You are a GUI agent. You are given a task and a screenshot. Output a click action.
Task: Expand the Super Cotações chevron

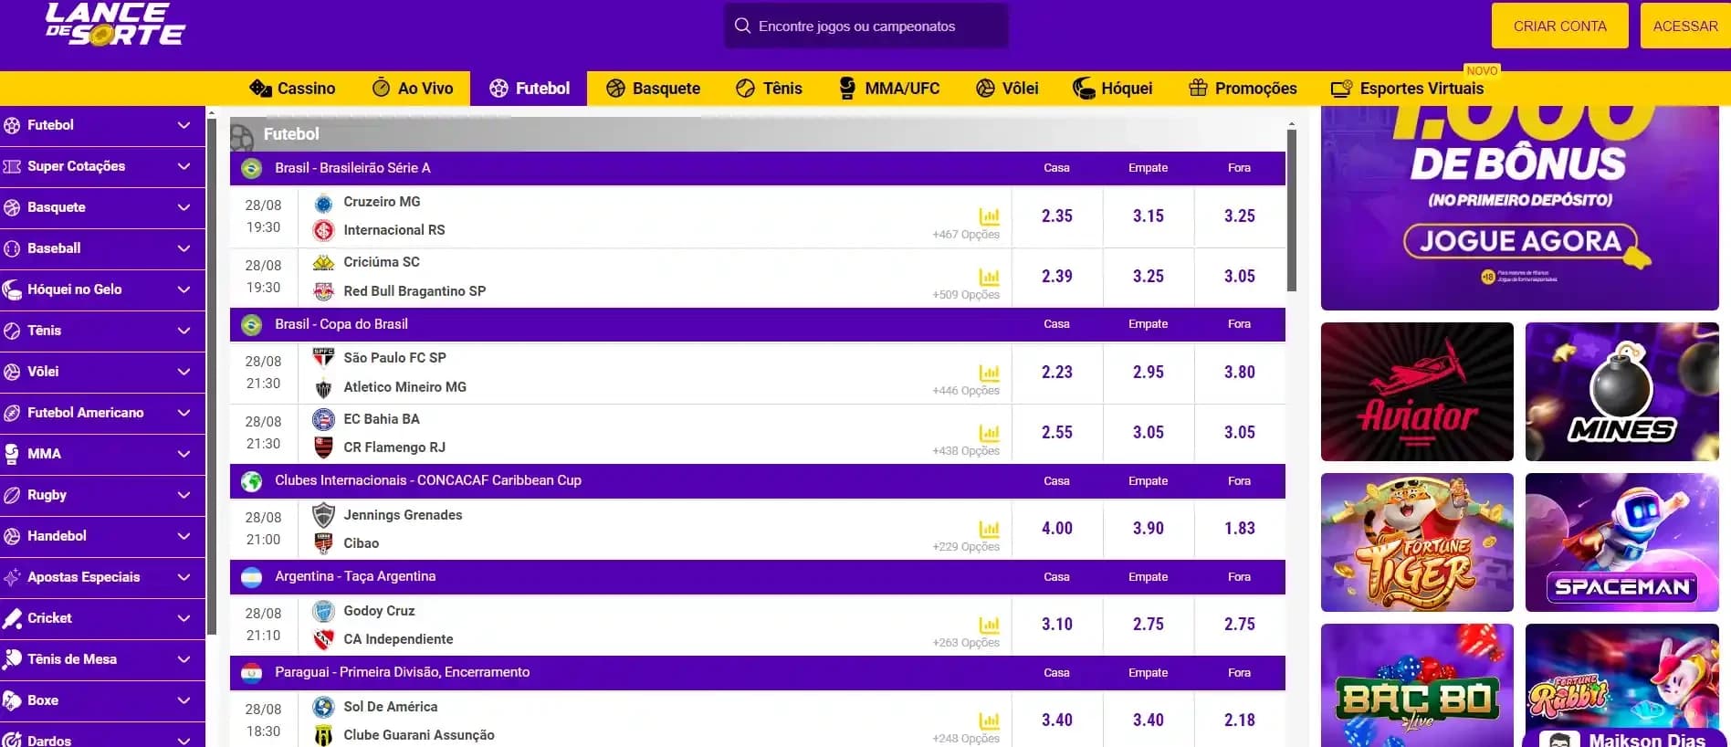coord(184,166)
